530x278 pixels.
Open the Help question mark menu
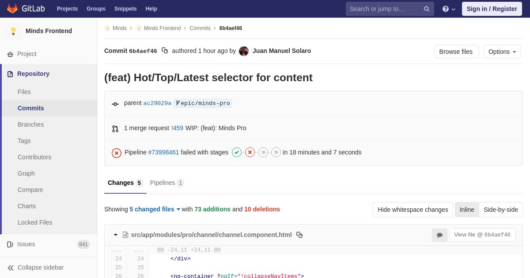pyautogui.click(x=448, y=9)
